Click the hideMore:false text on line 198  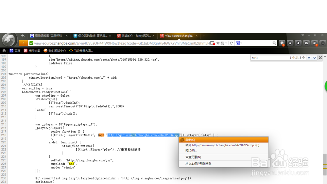pyautogui.click(x=60, y=63)
